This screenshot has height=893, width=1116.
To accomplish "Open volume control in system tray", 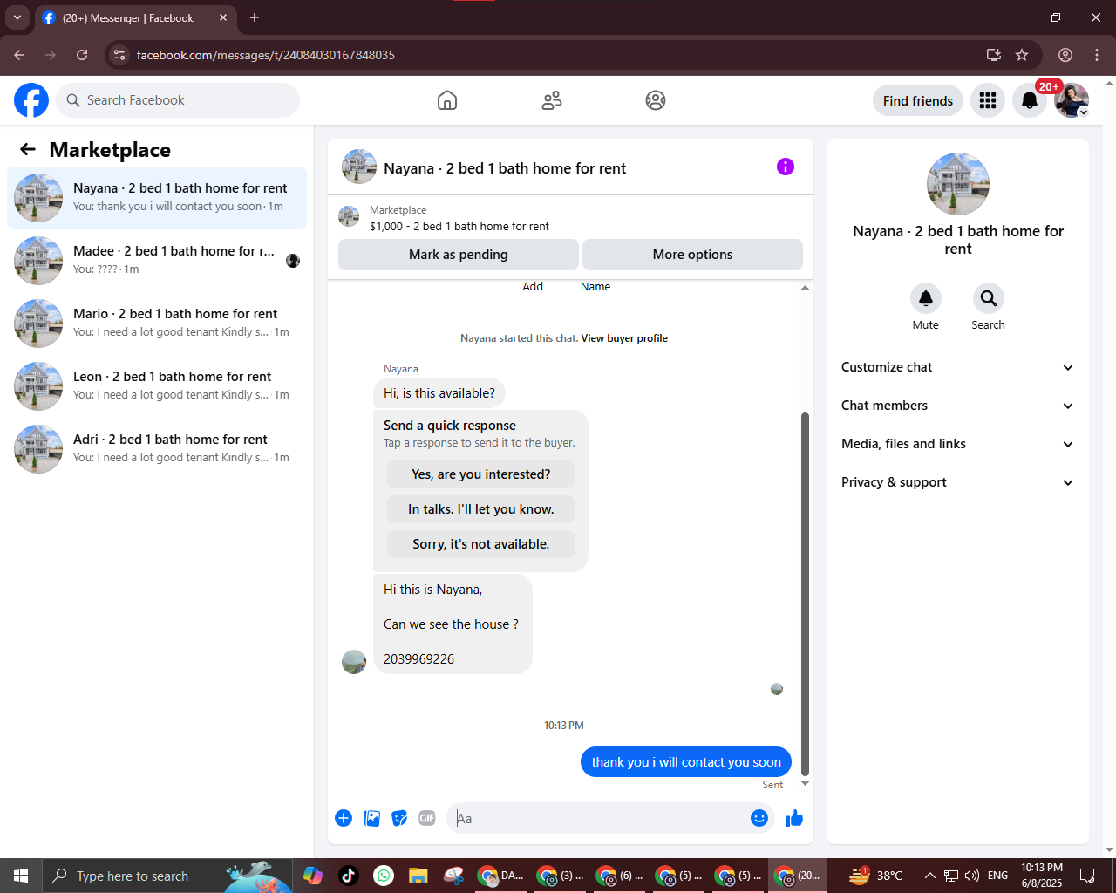I will tap(972, 876).
